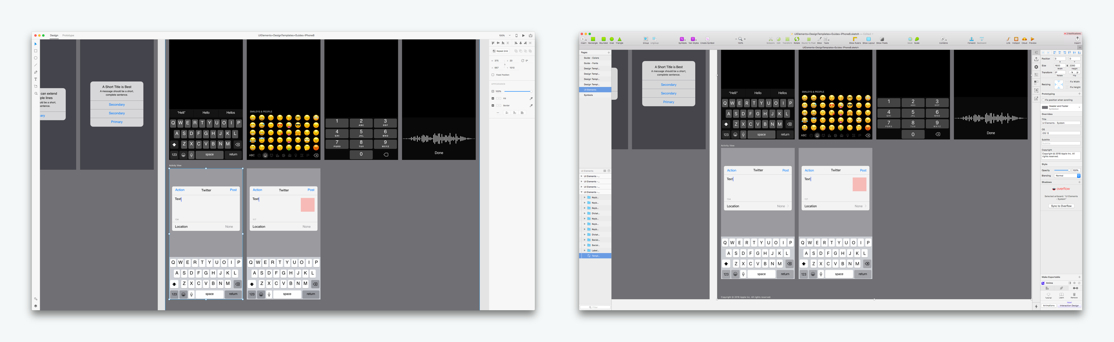This screenshot has width=1114, height=342.
Task: Switch to the Prototype tab in XD
Action: [68, 35]
